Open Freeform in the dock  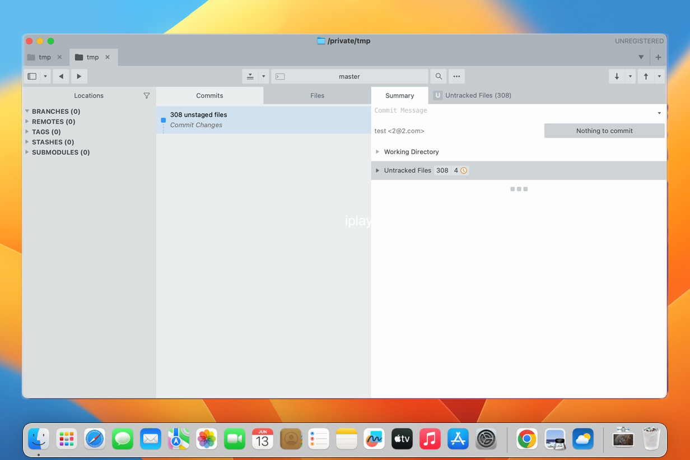pos(374,439)
